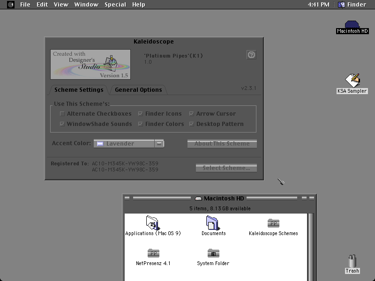Toggle the Arrow Cursor checkbox
375x281 pixels.
(x=192, y=114)
